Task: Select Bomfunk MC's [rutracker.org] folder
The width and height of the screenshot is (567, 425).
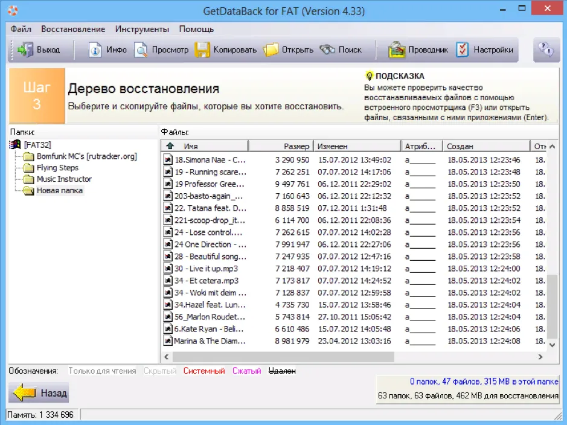Action: pyautogui.click(x=87, y=156)
